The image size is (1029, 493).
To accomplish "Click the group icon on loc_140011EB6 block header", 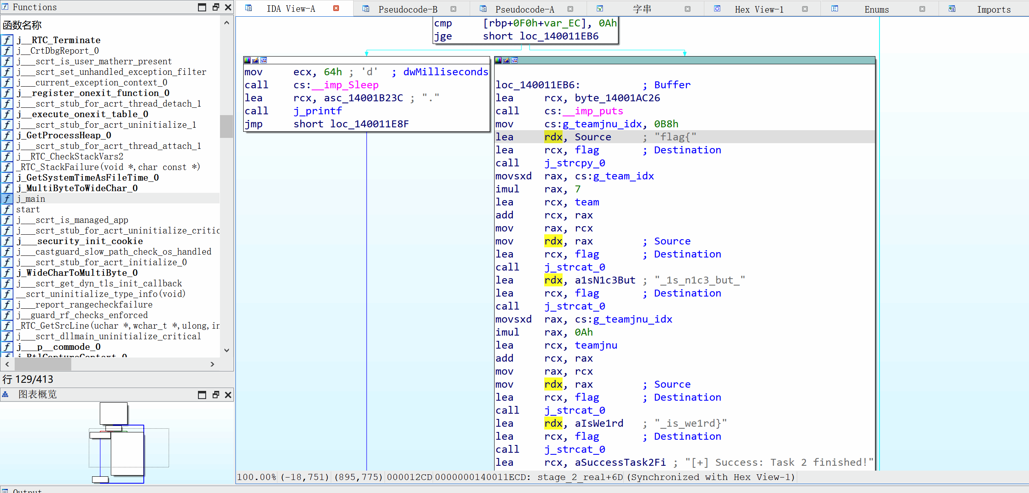I will (514, 60).
